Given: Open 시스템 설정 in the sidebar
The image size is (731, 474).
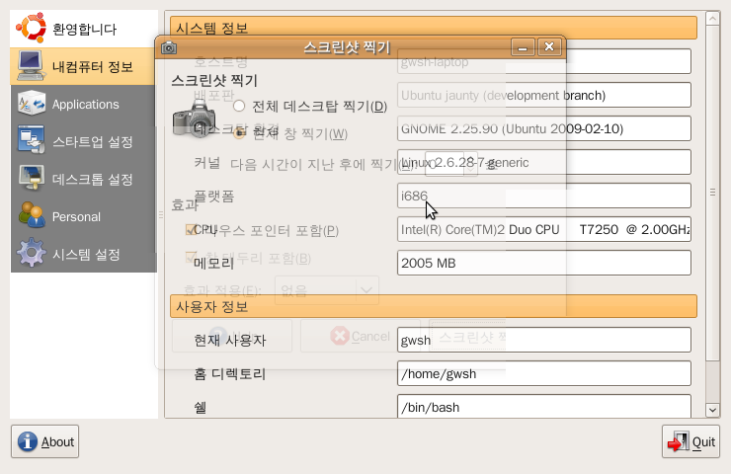Looking at the screenshot, I should (x=83, y=254).
